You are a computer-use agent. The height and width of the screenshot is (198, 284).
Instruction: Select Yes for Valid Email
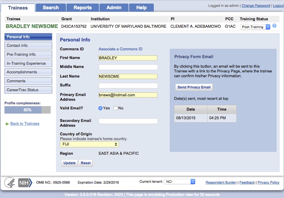[x=100, y=108]
